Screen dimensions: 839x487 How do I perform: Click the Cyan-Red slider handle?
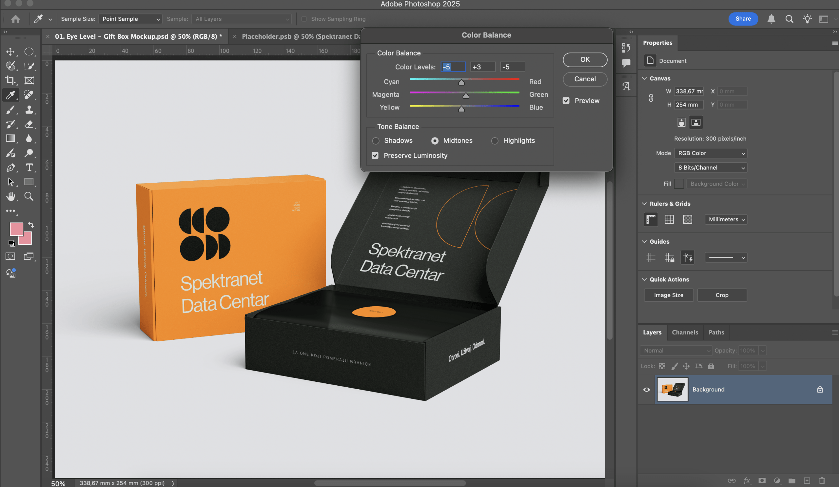tap(461, 82)
